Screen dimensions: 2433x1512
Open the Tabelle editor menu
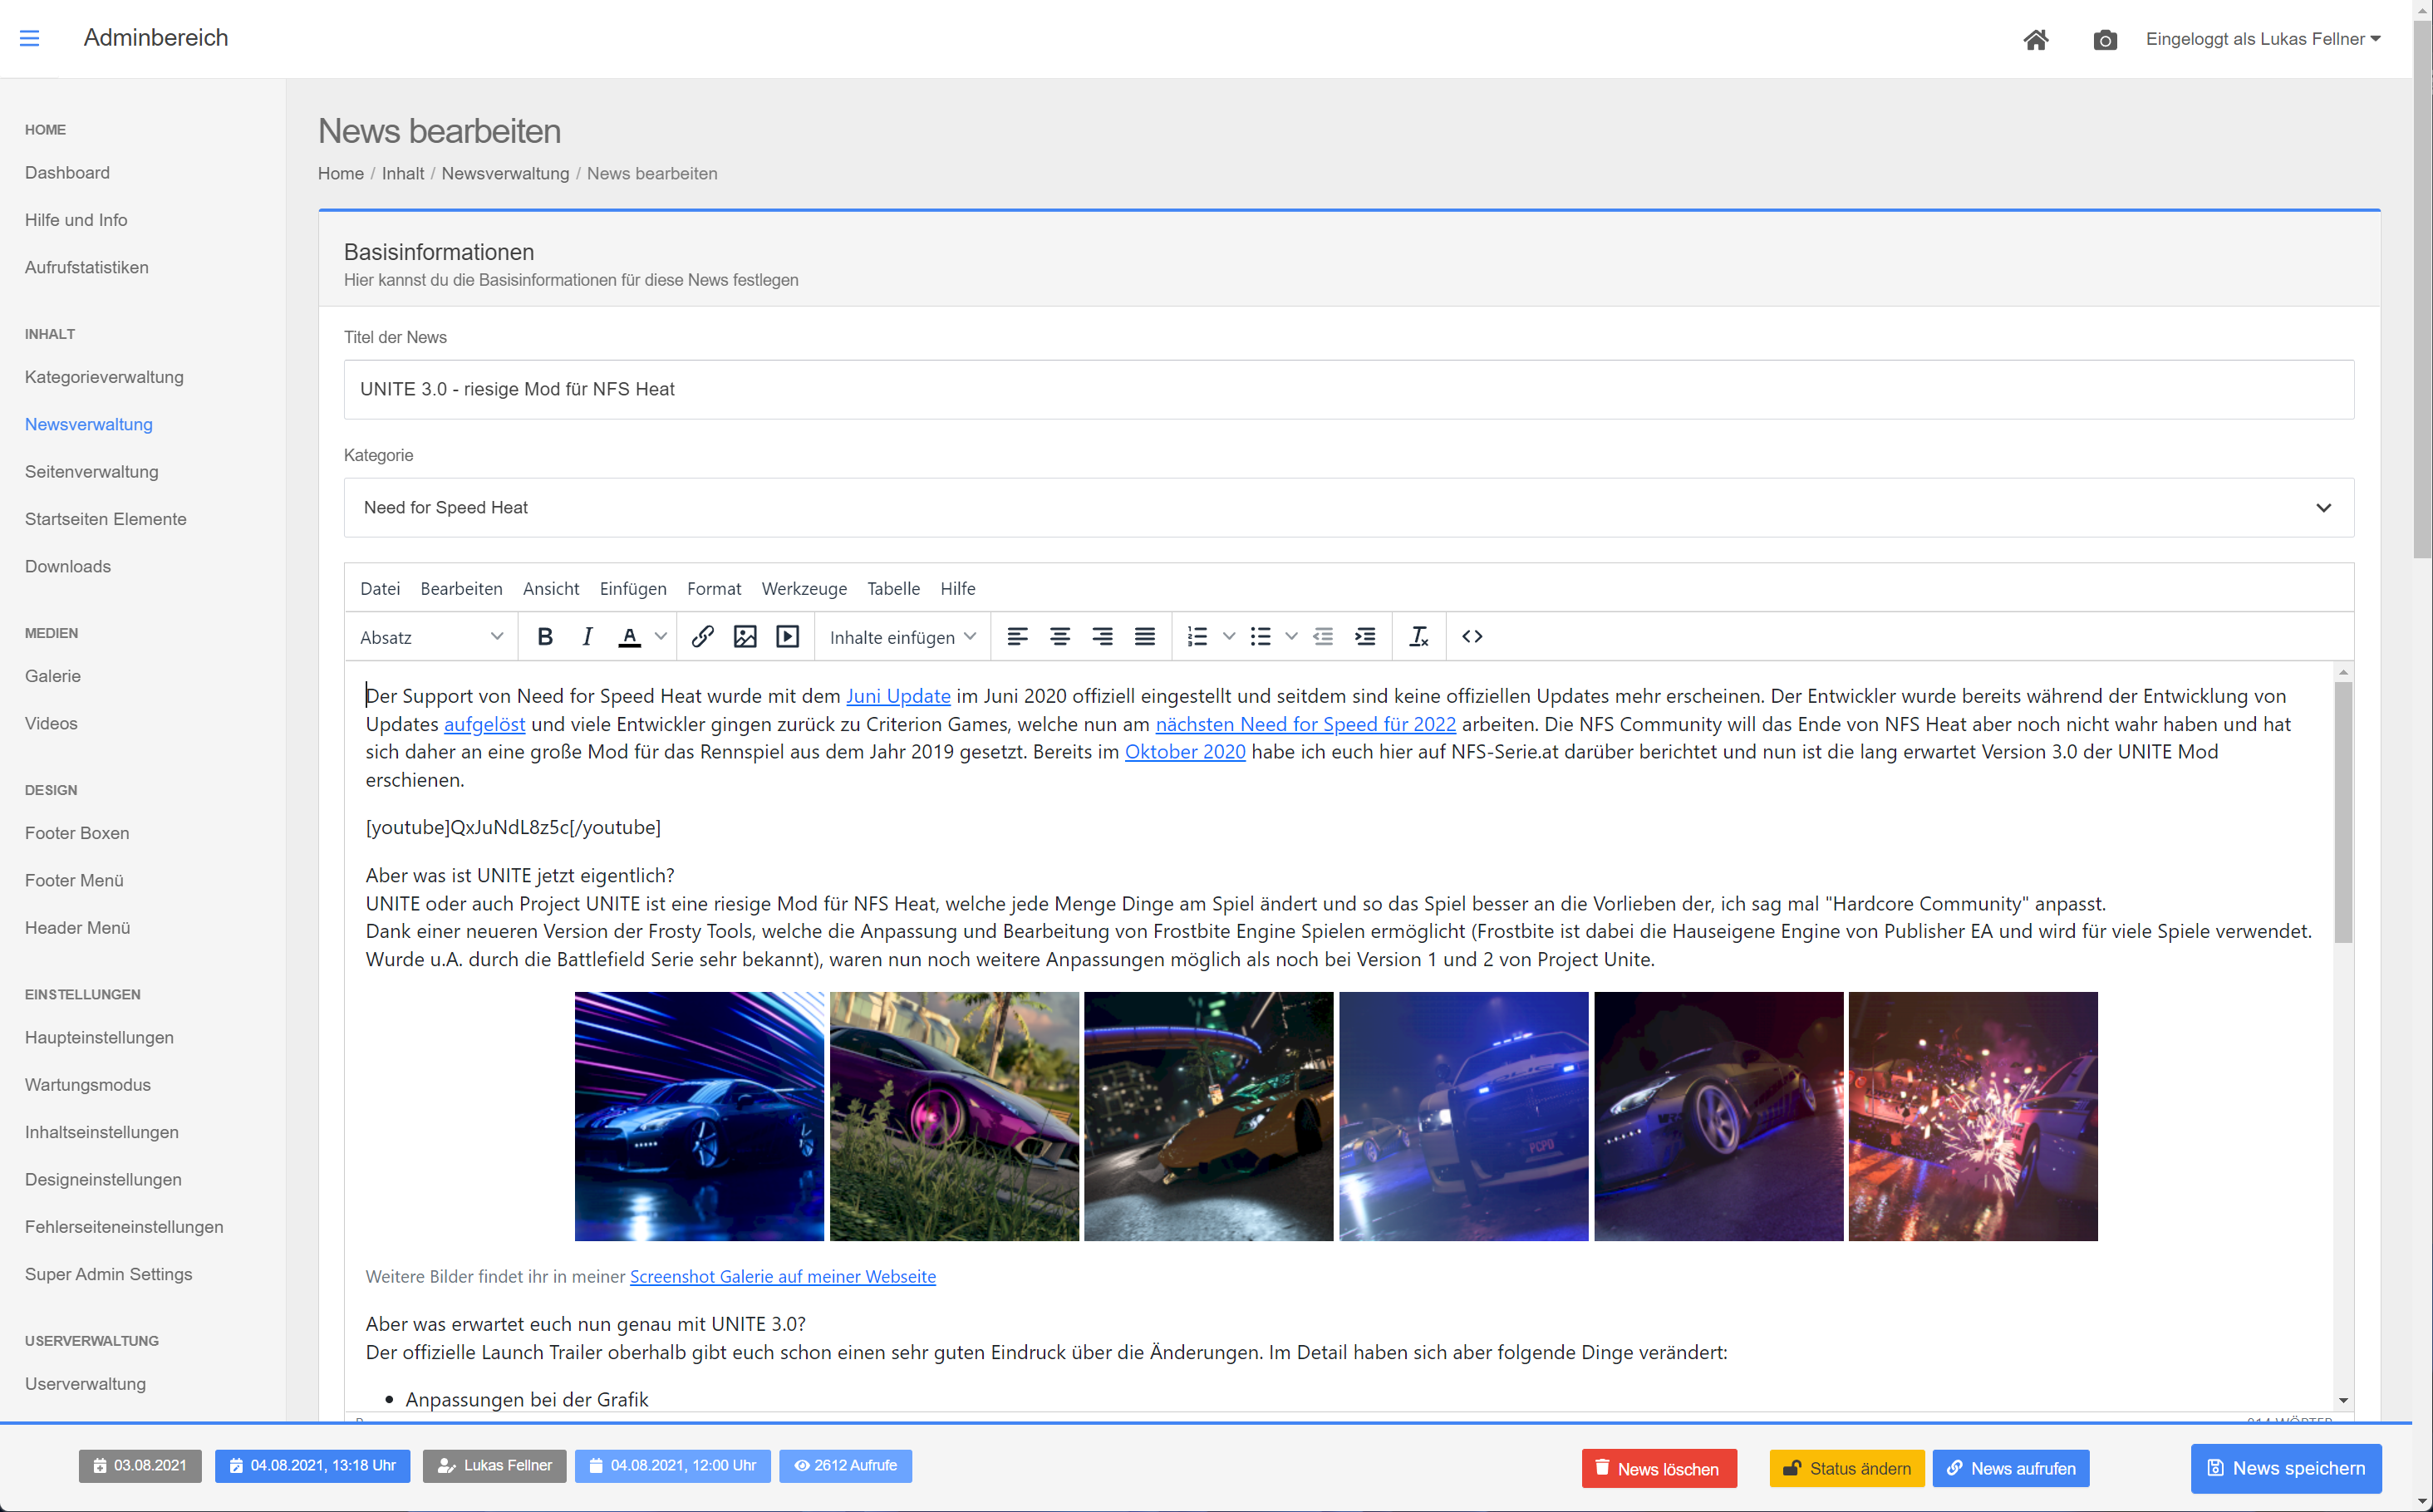(x=893, y=588)
